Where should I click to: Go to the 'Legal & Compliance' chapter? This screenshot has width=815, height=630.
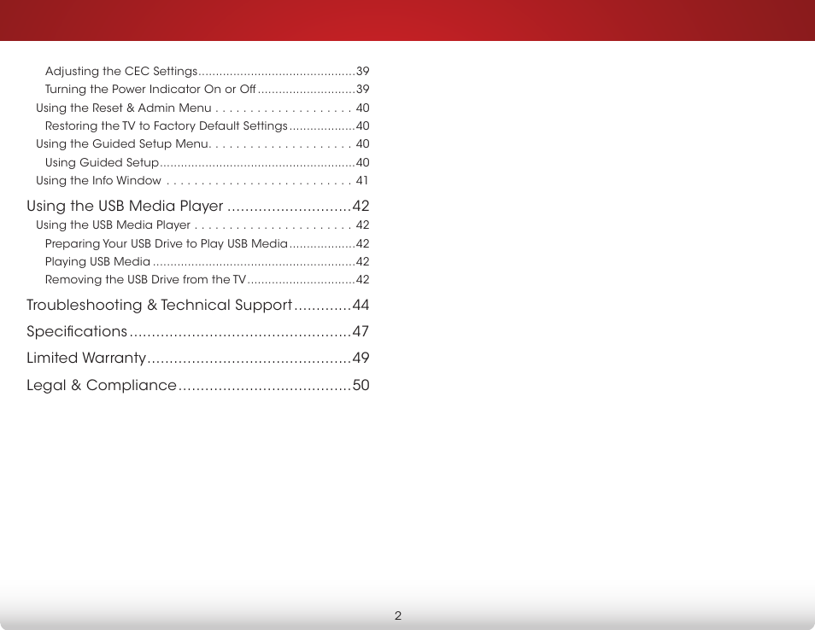coord(198,385)
